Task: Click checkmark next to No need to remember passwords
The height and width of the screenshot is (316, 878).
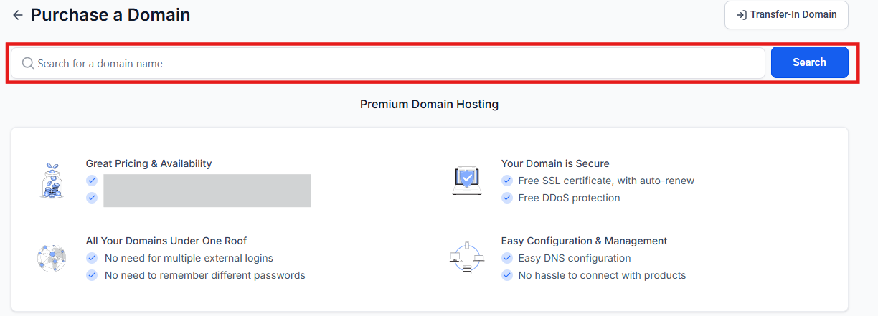Action: pyautogui.click(x=92, y=275)
